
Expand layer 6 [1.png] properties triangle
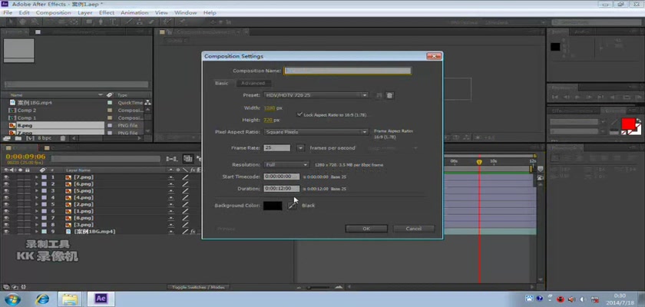click(37, 211)
